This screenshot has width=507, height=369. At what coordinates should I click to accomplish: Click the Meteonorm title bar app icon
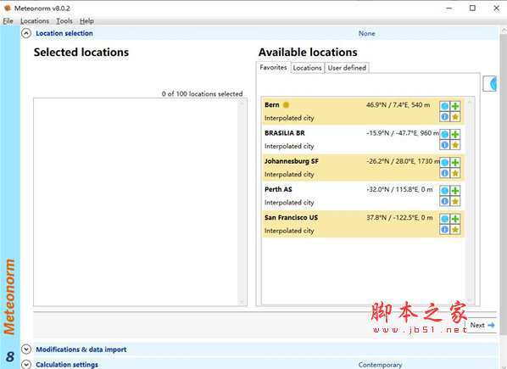pyautogui.click(x=8, y=8)
